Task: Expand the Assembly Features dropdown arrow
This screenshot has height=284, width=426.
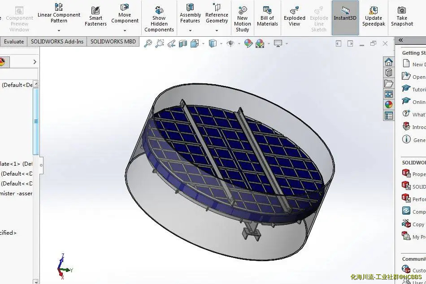Action: pyautogui.click(x=190, y=30)
